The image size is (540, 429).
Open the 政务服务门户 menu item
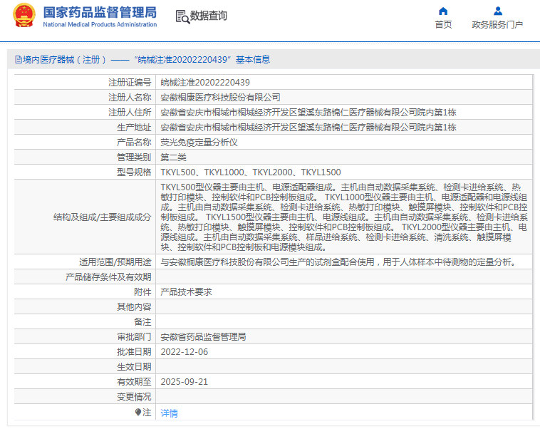coord(497,25)
